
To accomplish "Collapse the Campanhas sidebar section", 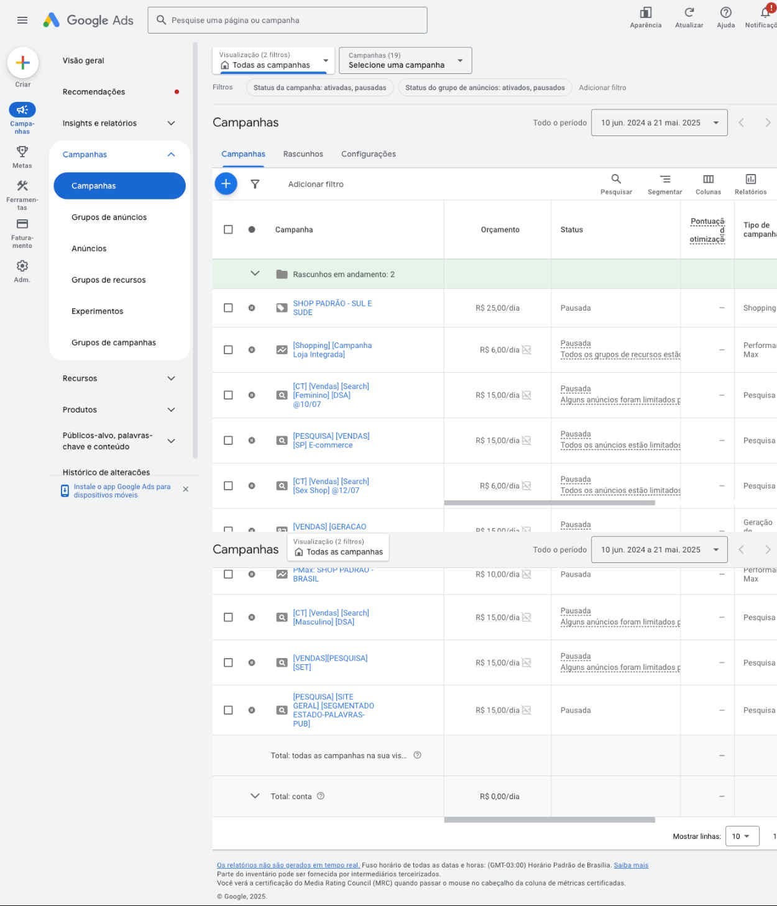I will 171,154.
